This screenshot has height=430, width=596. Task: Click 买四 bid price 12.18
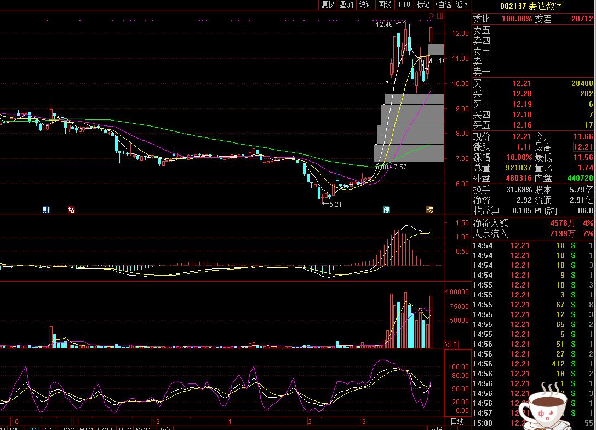521,114
